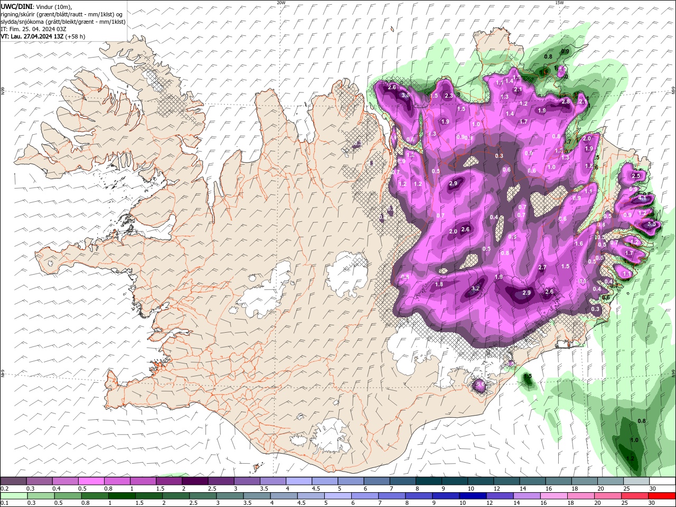Click the '25' label on the rain scale

coord(624,503)
